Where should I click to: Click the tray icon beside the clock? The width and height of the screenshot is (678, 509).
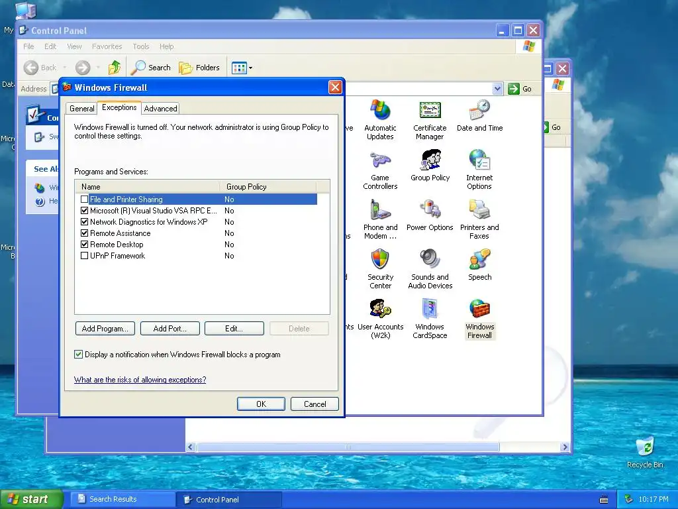(x=629, y=499)
